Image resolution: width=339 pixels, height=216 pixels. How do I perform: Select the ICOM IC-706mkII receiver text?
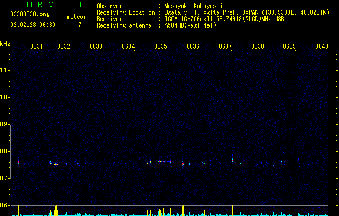tap(224, 19)
